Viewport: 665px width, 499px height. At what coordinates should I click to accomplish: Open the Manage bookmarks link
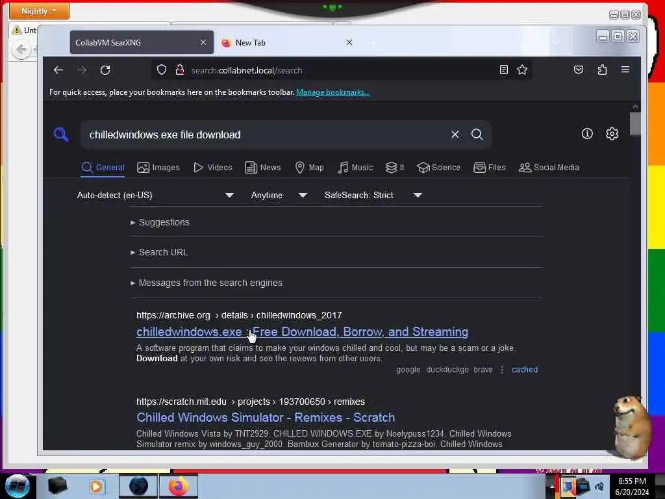tap(333, 92)
